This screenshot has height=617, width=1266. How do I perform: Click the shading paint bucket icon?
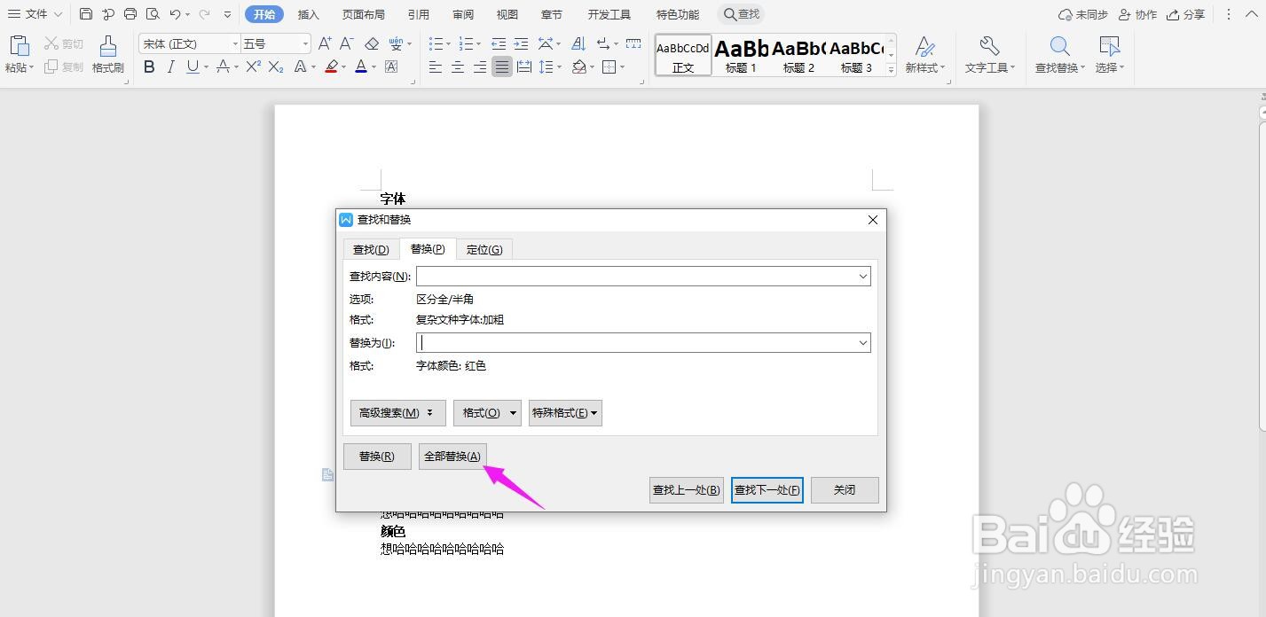(578, 66)
